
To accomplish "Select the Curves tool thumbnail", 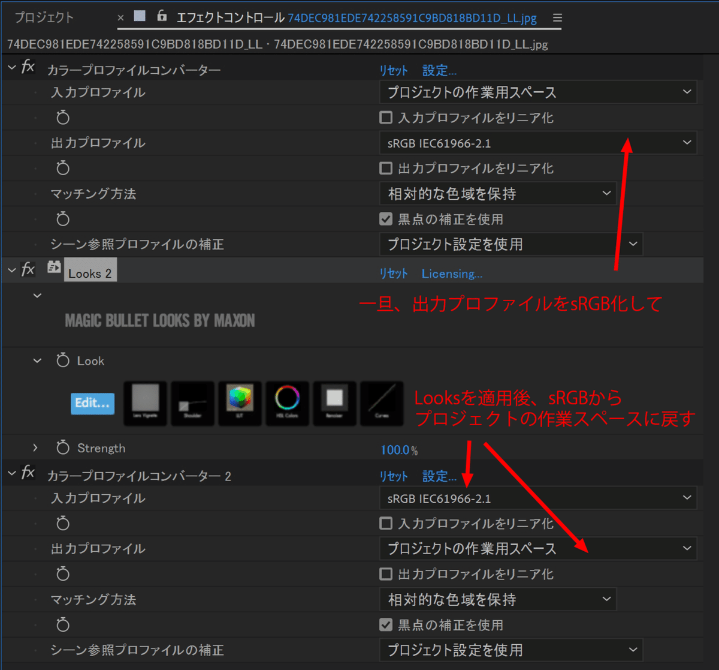I will [x=382, y=403].
